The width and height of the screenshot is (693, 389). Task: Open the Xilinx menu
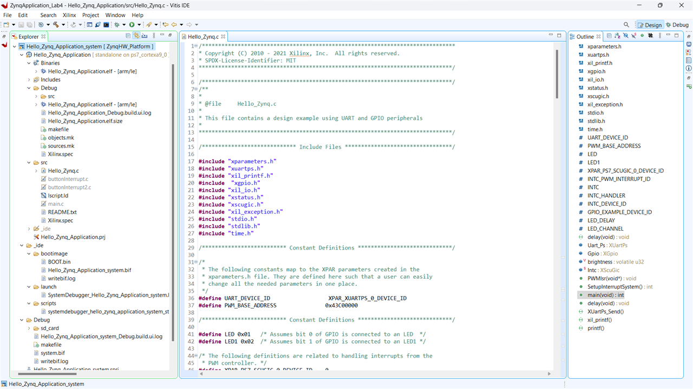[x=69, y=15]
